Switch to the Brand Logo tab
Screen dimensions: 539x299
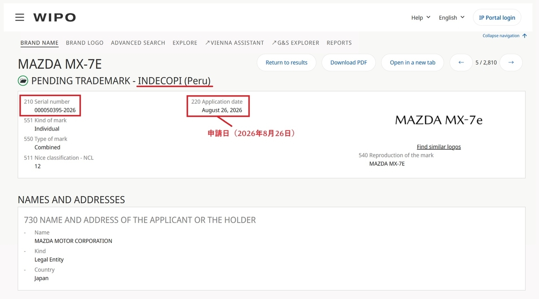click(x=85, y=43)
